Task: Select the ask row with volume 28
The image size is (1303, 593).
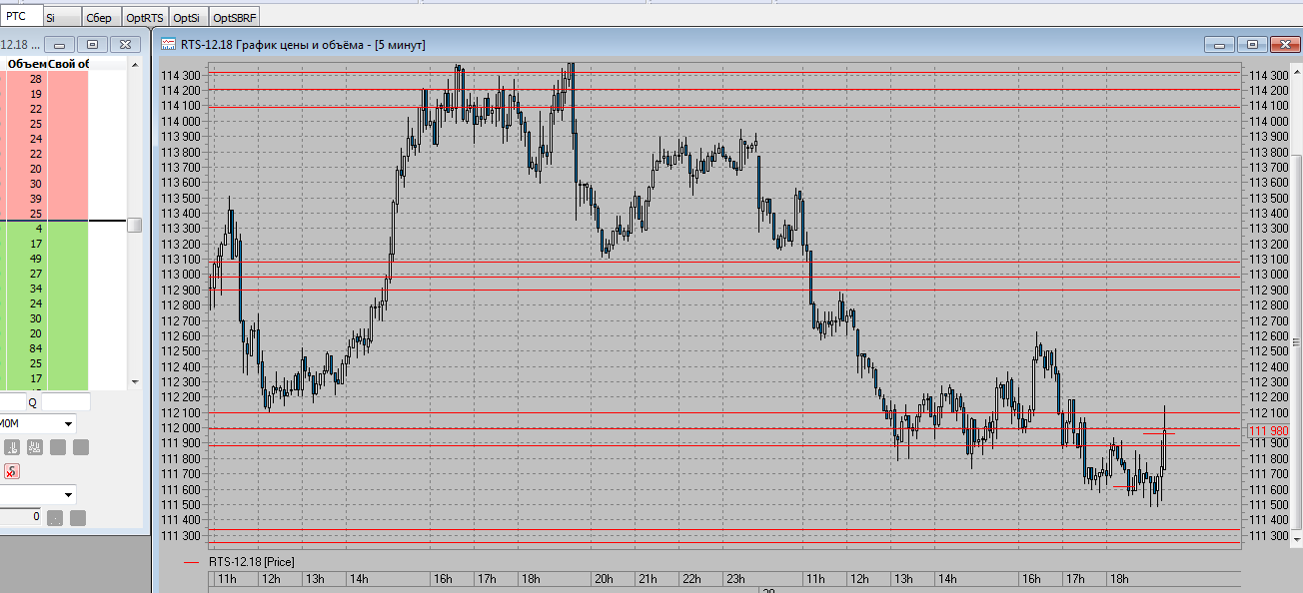Action: [45, 79]
